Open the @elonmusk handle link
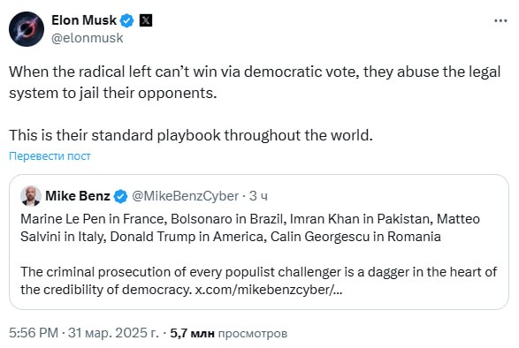Viewport: 519px width, 348px height. [88, 38]
